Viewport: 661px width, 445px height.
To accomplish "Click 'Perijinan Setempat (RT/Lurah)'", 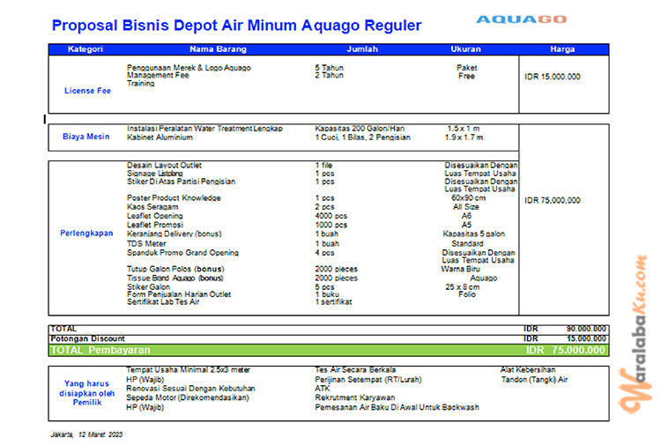I will point(368,380).
